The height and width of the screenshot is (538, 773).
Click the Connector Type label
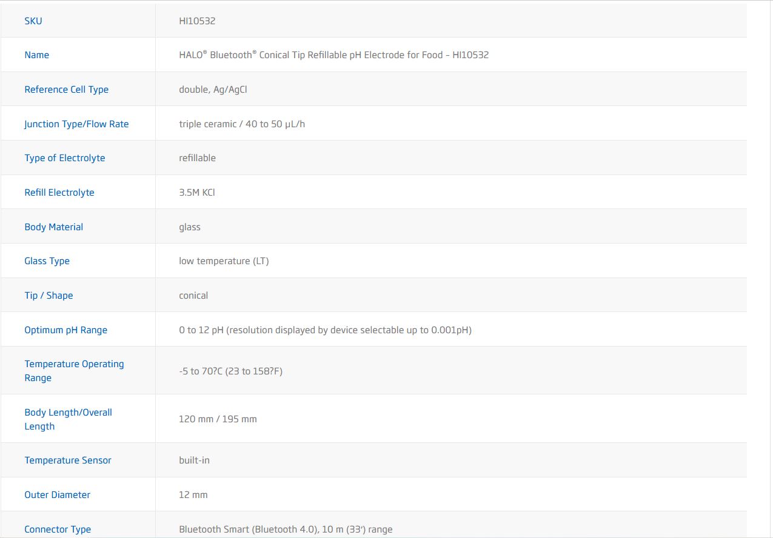tap(58, 530)
